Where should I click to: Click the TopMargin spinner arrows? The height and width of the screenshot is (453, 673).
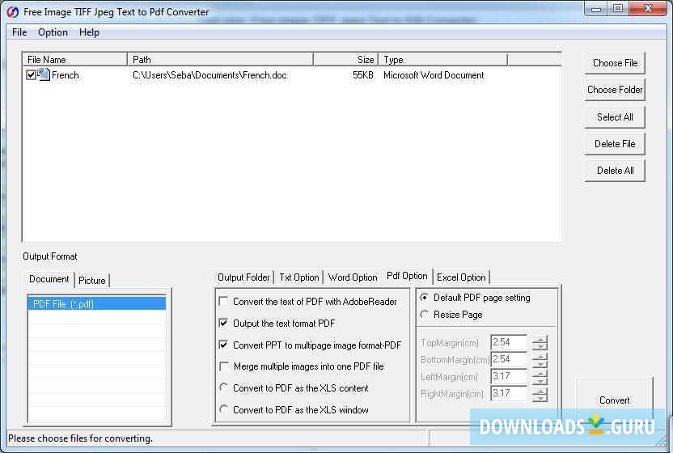pyautogui.click(x=540, y=343)
